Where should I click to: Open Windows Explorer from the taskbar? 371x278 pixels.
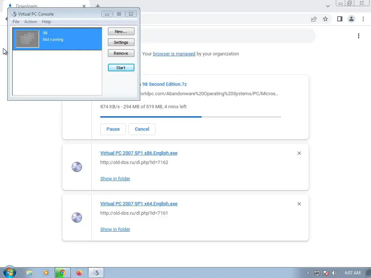(29, 273)
